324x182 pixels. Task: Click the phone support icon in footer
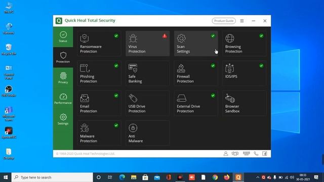[x=256, y=154]
